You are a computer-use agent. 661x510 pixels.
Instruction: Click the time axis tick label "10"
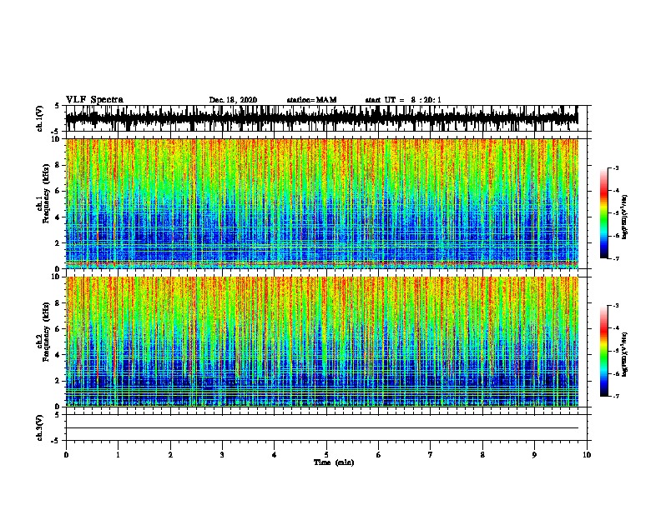(587, 455)
